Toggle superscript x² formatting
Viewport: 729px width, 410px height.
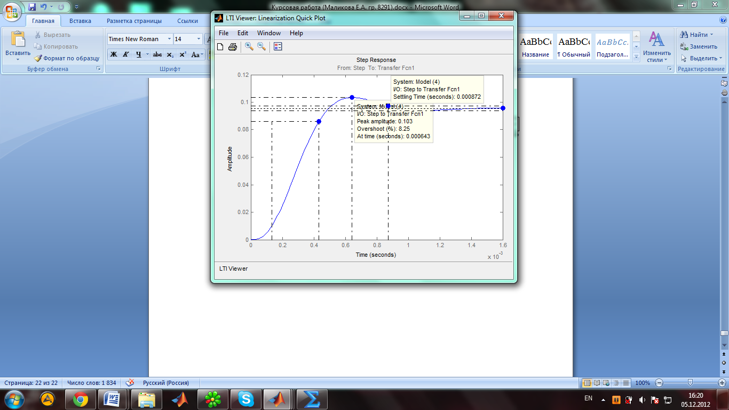point(183,54)
